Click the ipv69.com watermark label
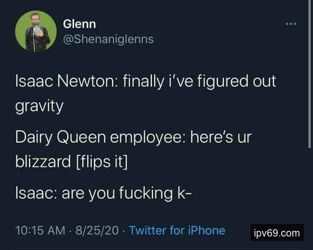This screenshot has height=250, width=313. (277, 233)
